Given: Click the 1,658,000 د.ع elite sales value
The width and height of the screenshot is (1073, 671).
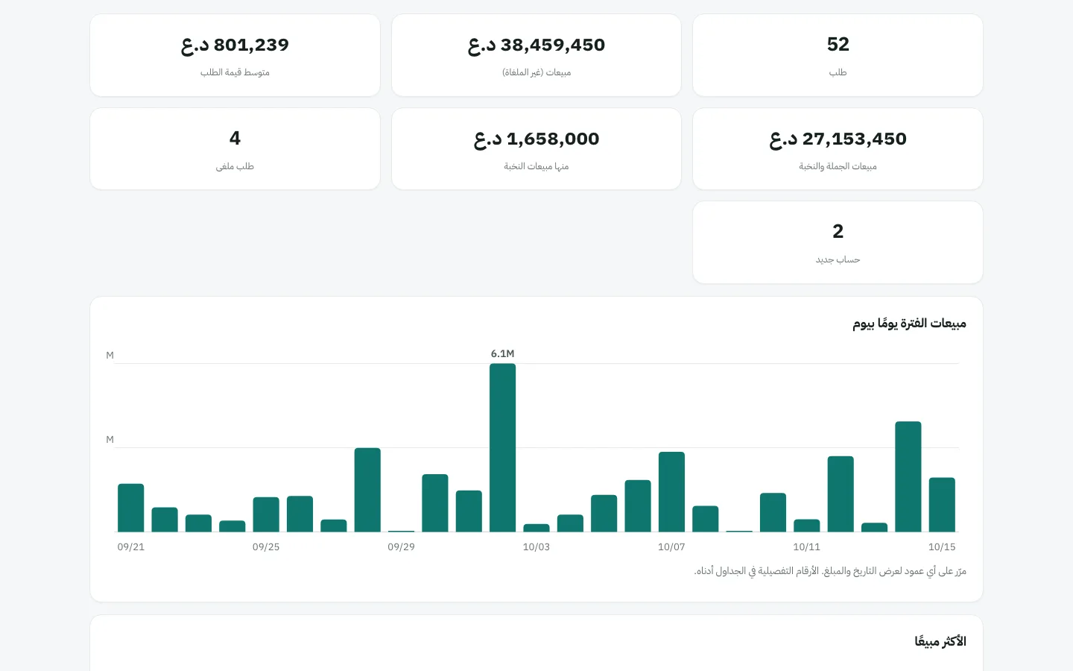Looking at the screenshot, I should 536,139.
